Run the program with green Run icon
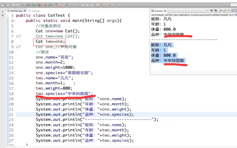The height and width of the screenshot is (148, 237). pyautogui.click(x=33, y=5)
